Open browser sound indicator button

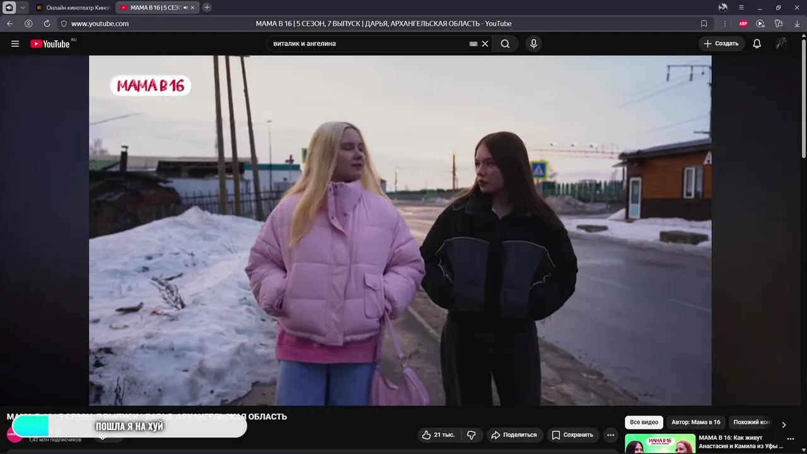tap(9, 8)
